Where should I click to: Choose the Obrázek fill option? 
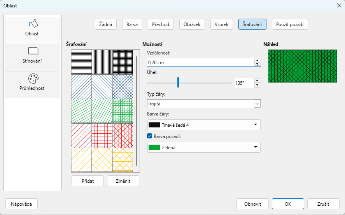click(192, 24)
